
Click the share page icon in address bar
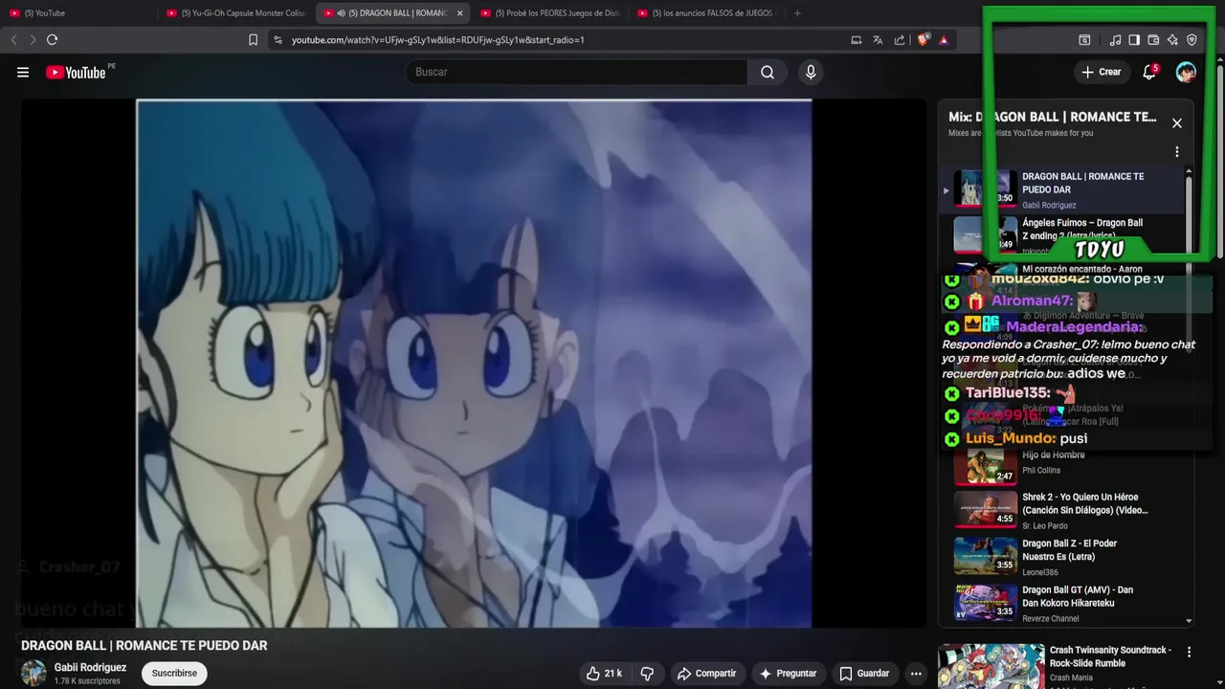(900, 39)
